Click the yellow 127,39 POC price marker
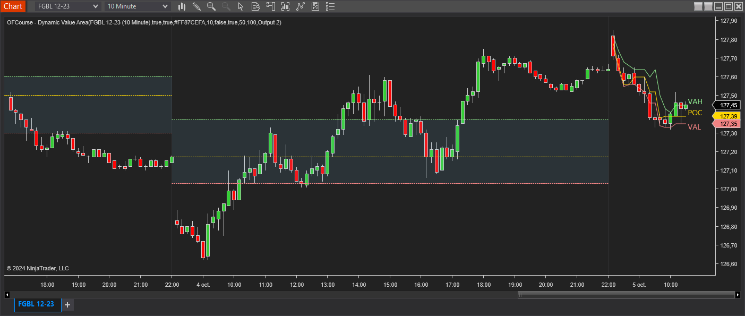This screenshot has width=745, height=316. (x=727, y=116)
